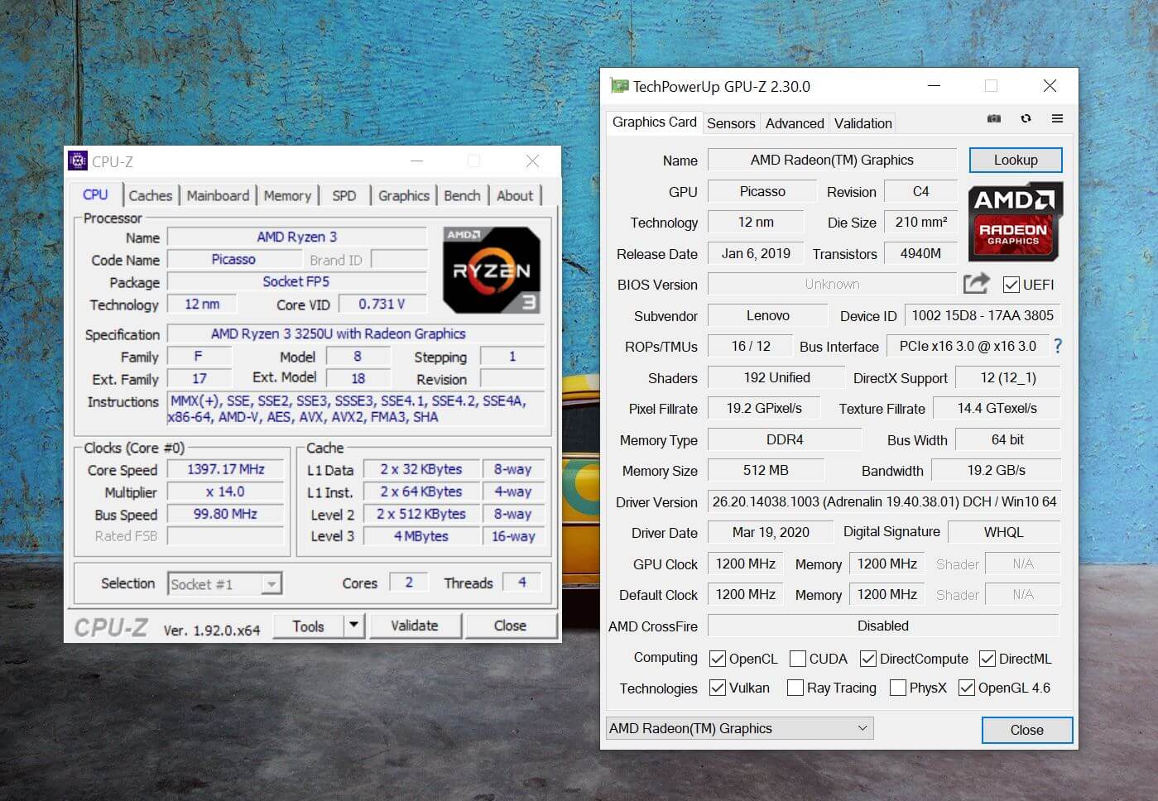Toggle the Vulkan checkbox

point(718,688)
